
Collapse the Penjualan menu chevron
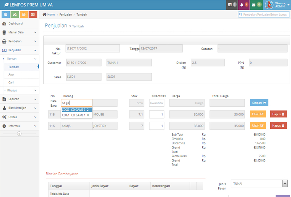35,50
